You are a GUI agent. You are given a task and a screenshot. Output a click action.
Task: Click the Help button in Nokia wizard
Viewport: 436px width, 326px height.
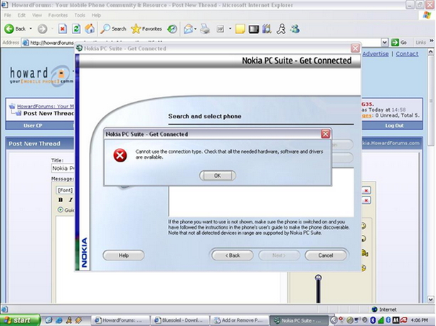tap(123, 255)
